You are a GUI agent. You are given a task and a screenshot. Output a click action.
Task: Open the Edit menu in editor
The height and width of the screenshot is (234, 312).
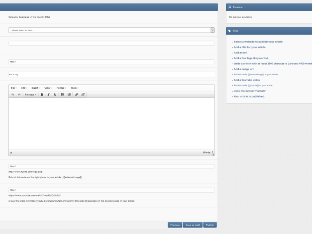pos(24,88)
